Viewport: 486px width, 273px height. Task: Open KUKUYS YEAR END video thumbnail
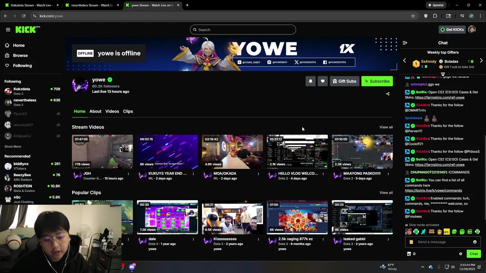point(167,152)
